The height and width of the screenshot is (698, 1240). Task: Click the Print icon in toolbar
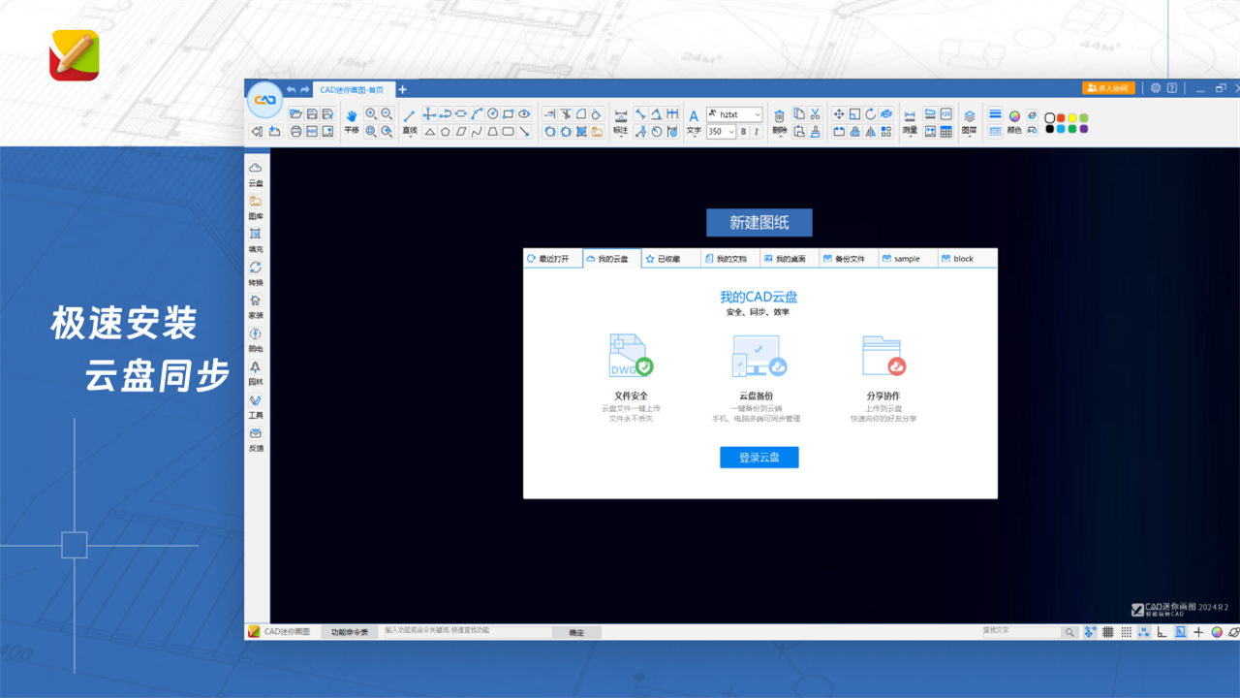point(296,132)
